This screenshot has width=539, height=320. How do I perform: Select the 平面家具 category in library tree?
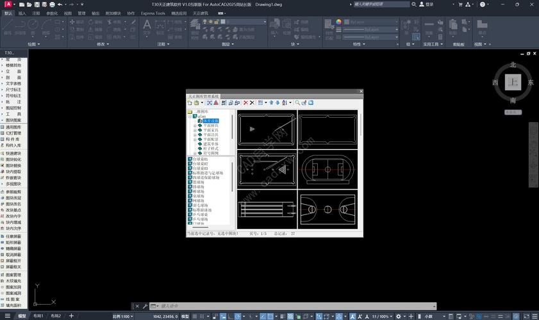pyautogui.click(x=210, y=131)
